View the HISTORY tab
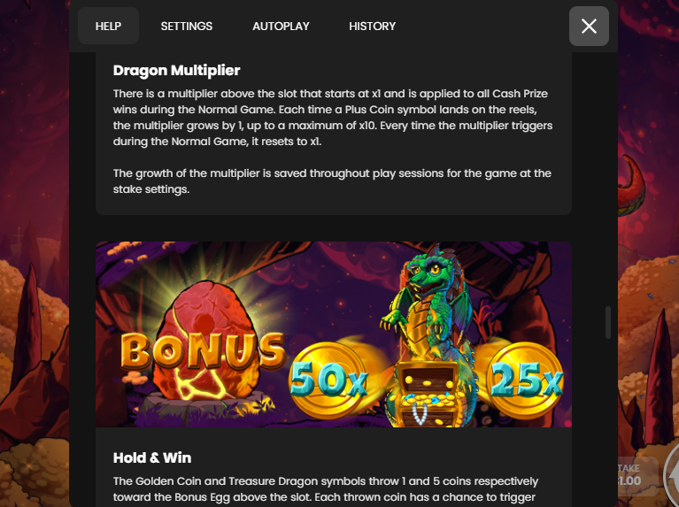Screen dimensions: 679x507 373,26
